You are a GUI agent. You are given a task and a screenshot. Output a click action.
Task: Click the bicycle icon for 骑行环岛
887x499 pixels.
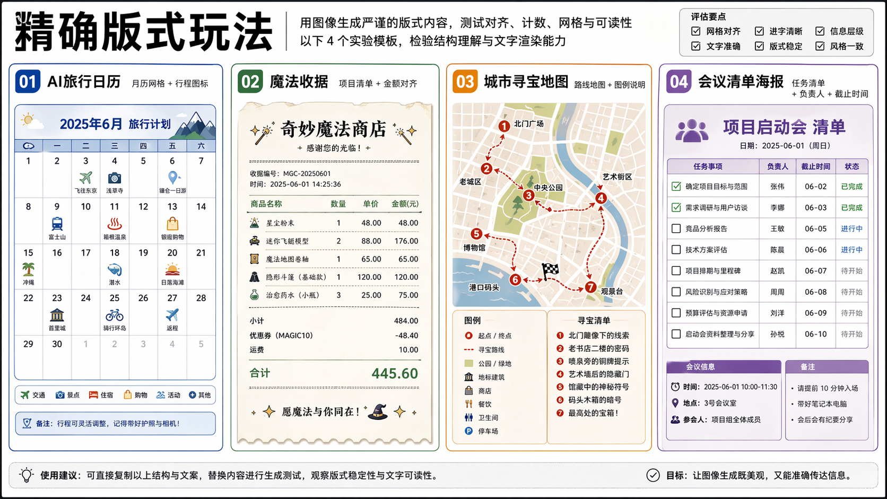point(115,315)
